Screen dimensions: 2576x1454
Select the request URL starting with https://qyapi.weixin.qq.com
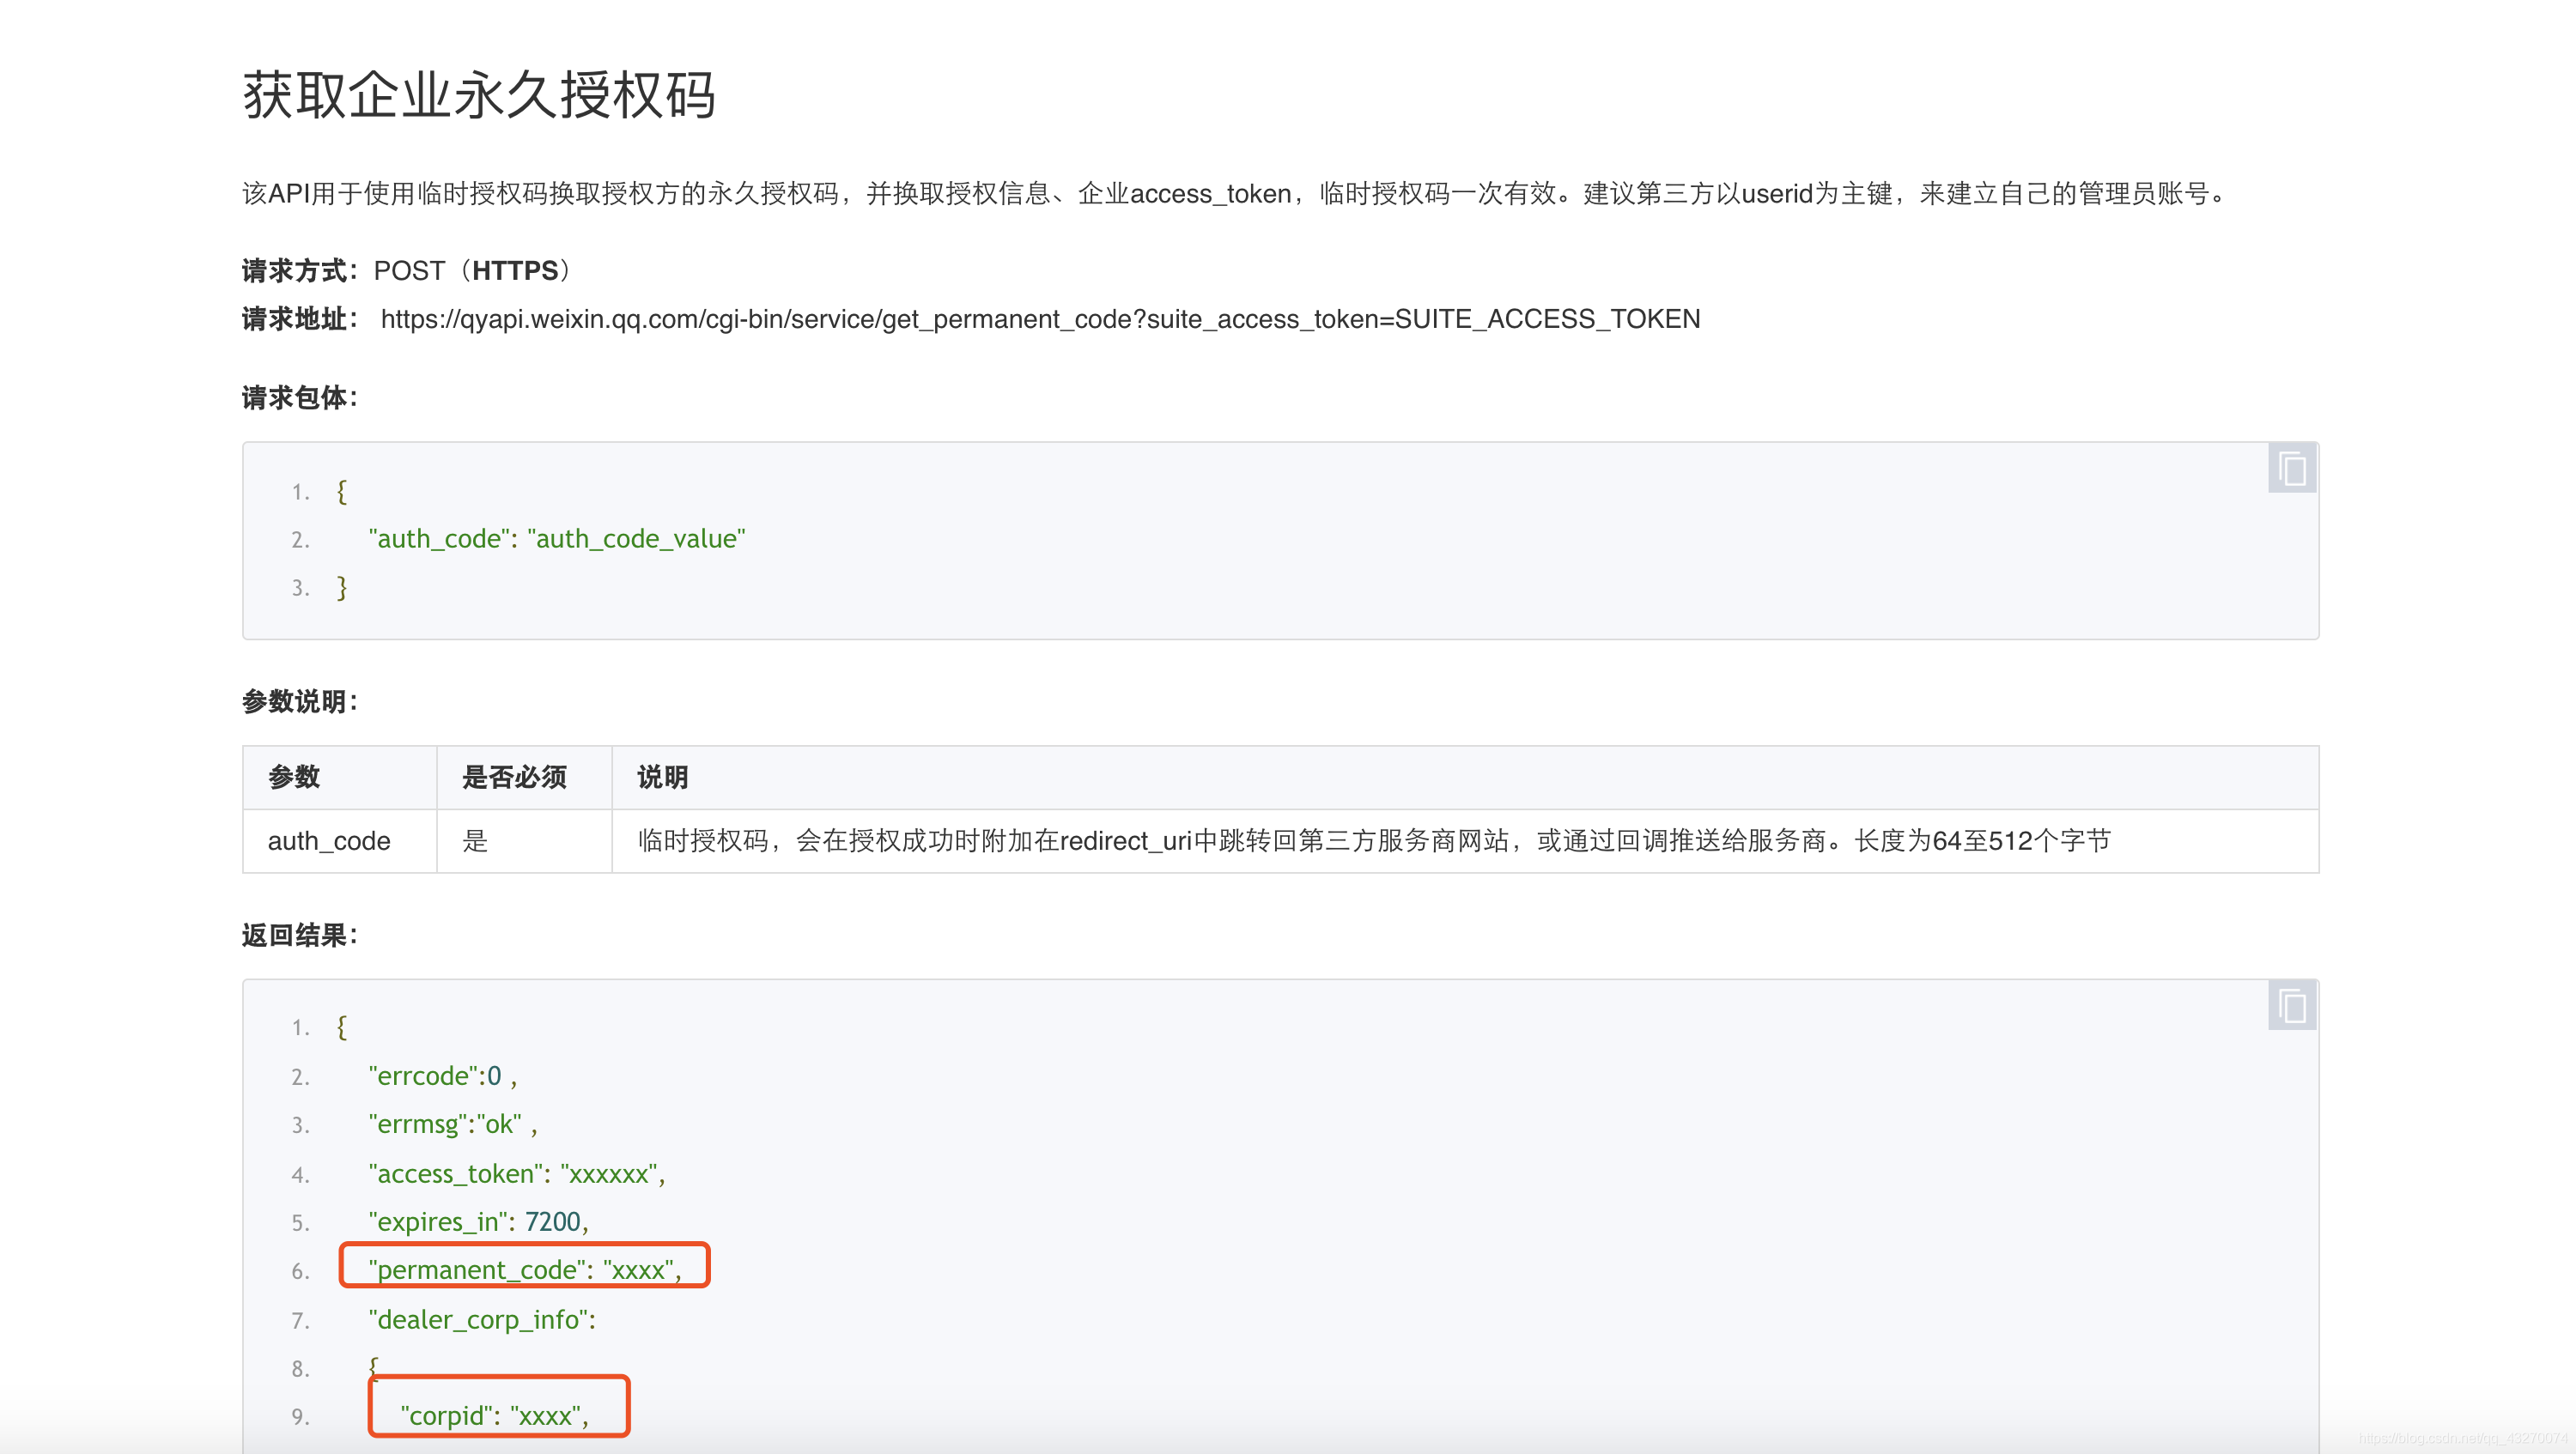pos(1040,318)
